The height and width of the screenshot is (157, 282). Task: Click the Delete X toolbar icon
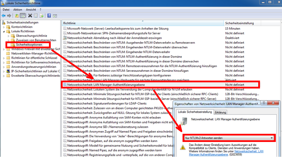(30, 16)
